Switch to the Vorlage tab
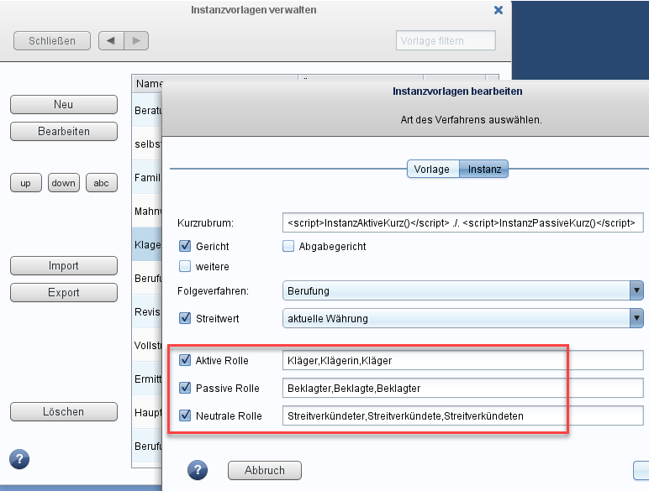 433,169
